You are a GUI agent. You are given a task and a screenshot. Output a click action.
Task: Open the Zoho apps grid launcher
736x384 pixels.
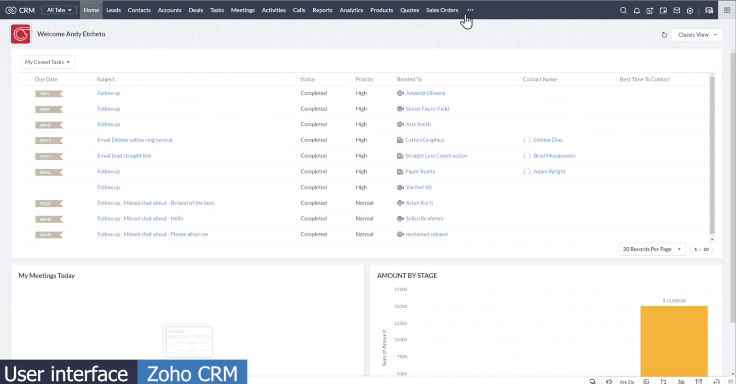(727, 10)
